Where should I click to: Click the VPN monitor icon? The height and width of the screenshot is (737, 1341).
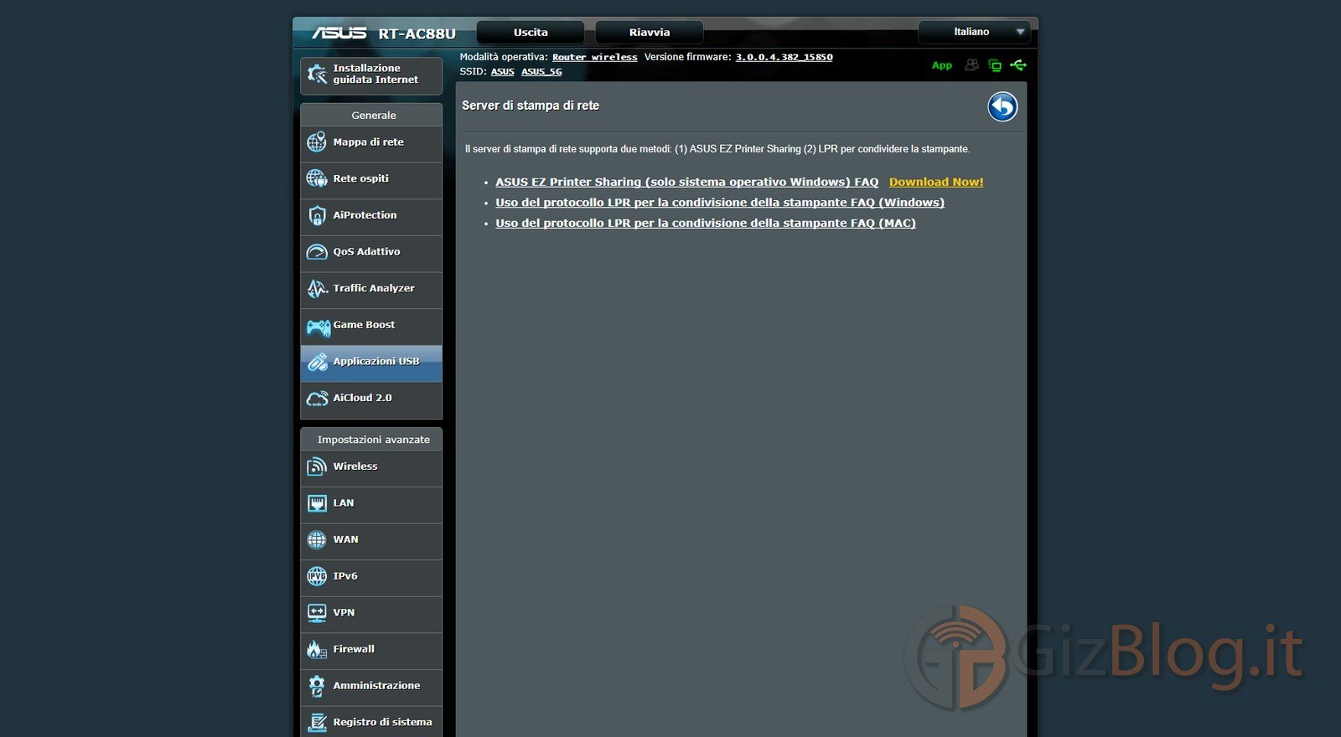click(317, 613)
